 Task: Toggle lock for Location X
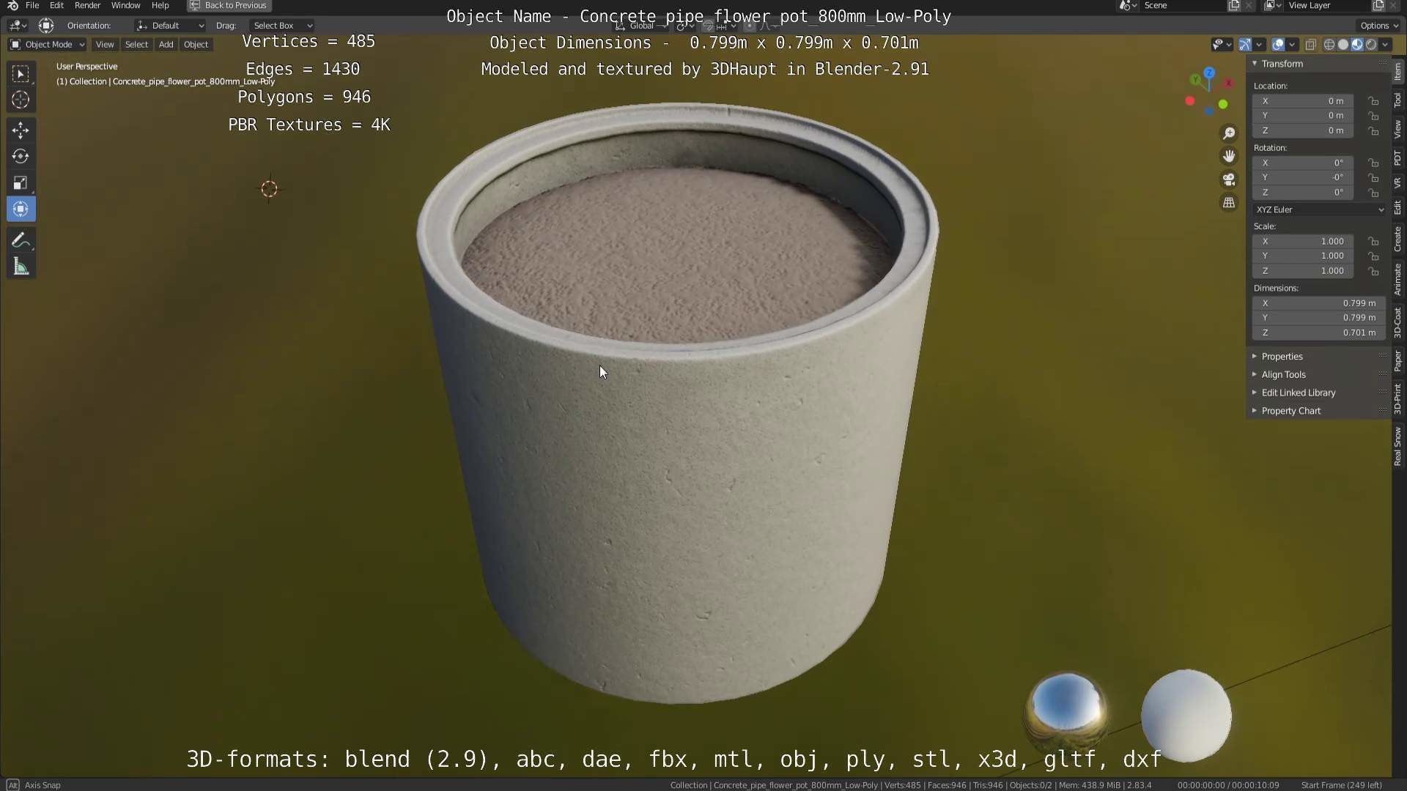(x=1373, y=101)
